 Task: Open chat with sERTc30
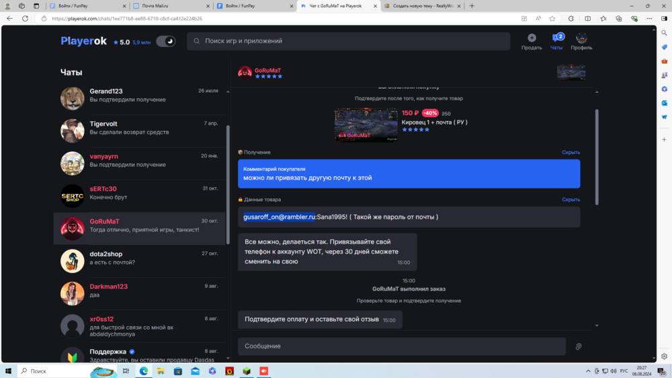click(x=139, y=196)
